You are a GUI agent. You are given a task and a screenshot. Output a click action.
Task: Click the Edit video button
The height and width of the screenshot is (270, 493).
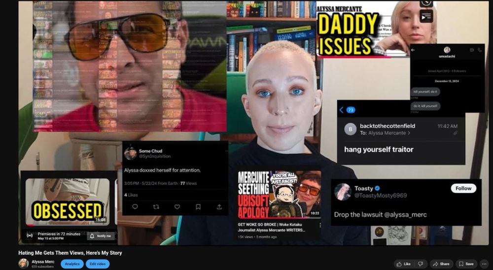pos(98,264)
